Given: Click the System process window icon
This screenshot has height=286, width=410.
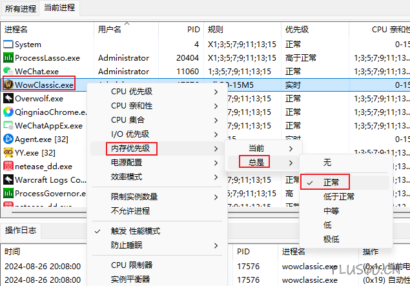Looking at the screenshot, I should click(x=8, y=45).
